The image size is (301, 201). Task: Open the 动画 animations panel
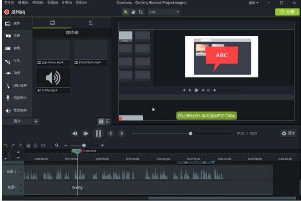tap(17, 73)
